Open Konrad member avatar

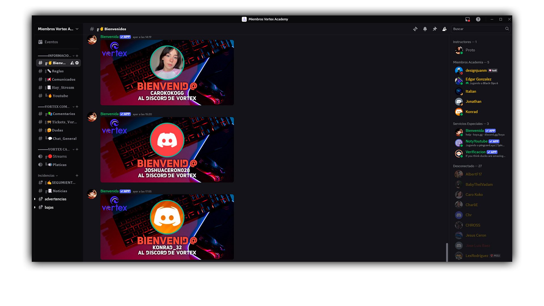(x=459, y=112)
